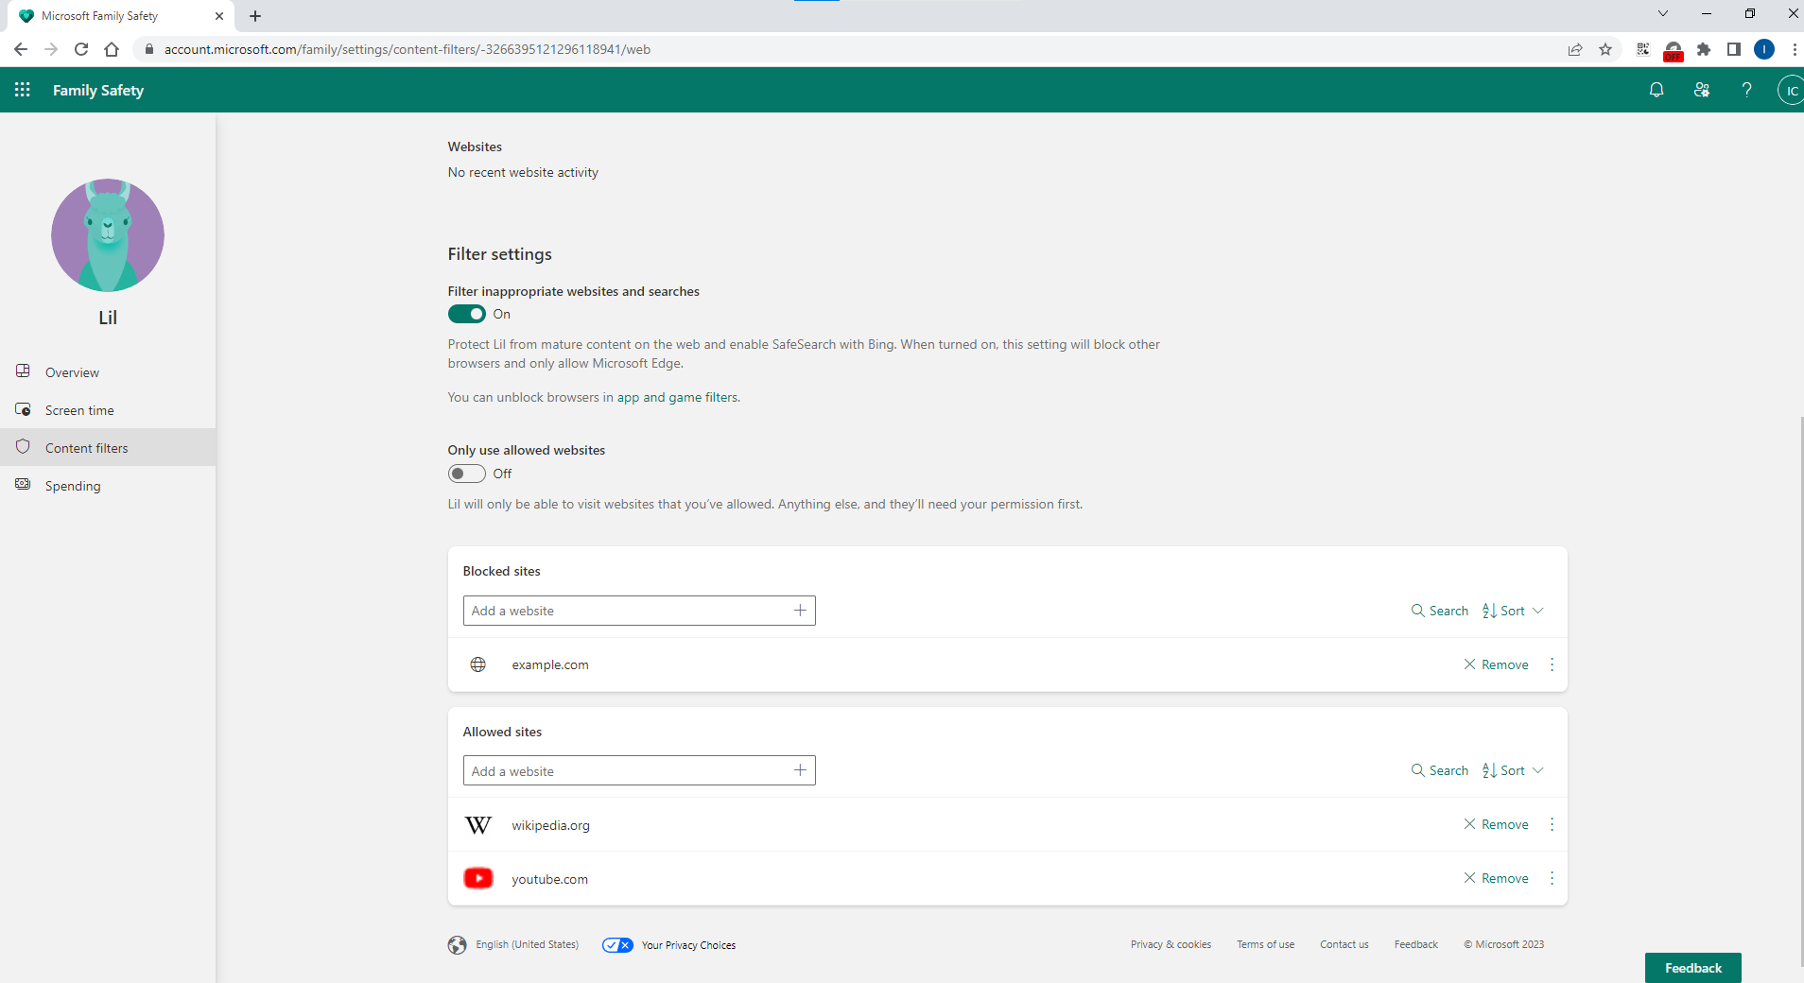Go to the browser home page
The width and height of the screenshot is (1804, 983).
[112, 49]
